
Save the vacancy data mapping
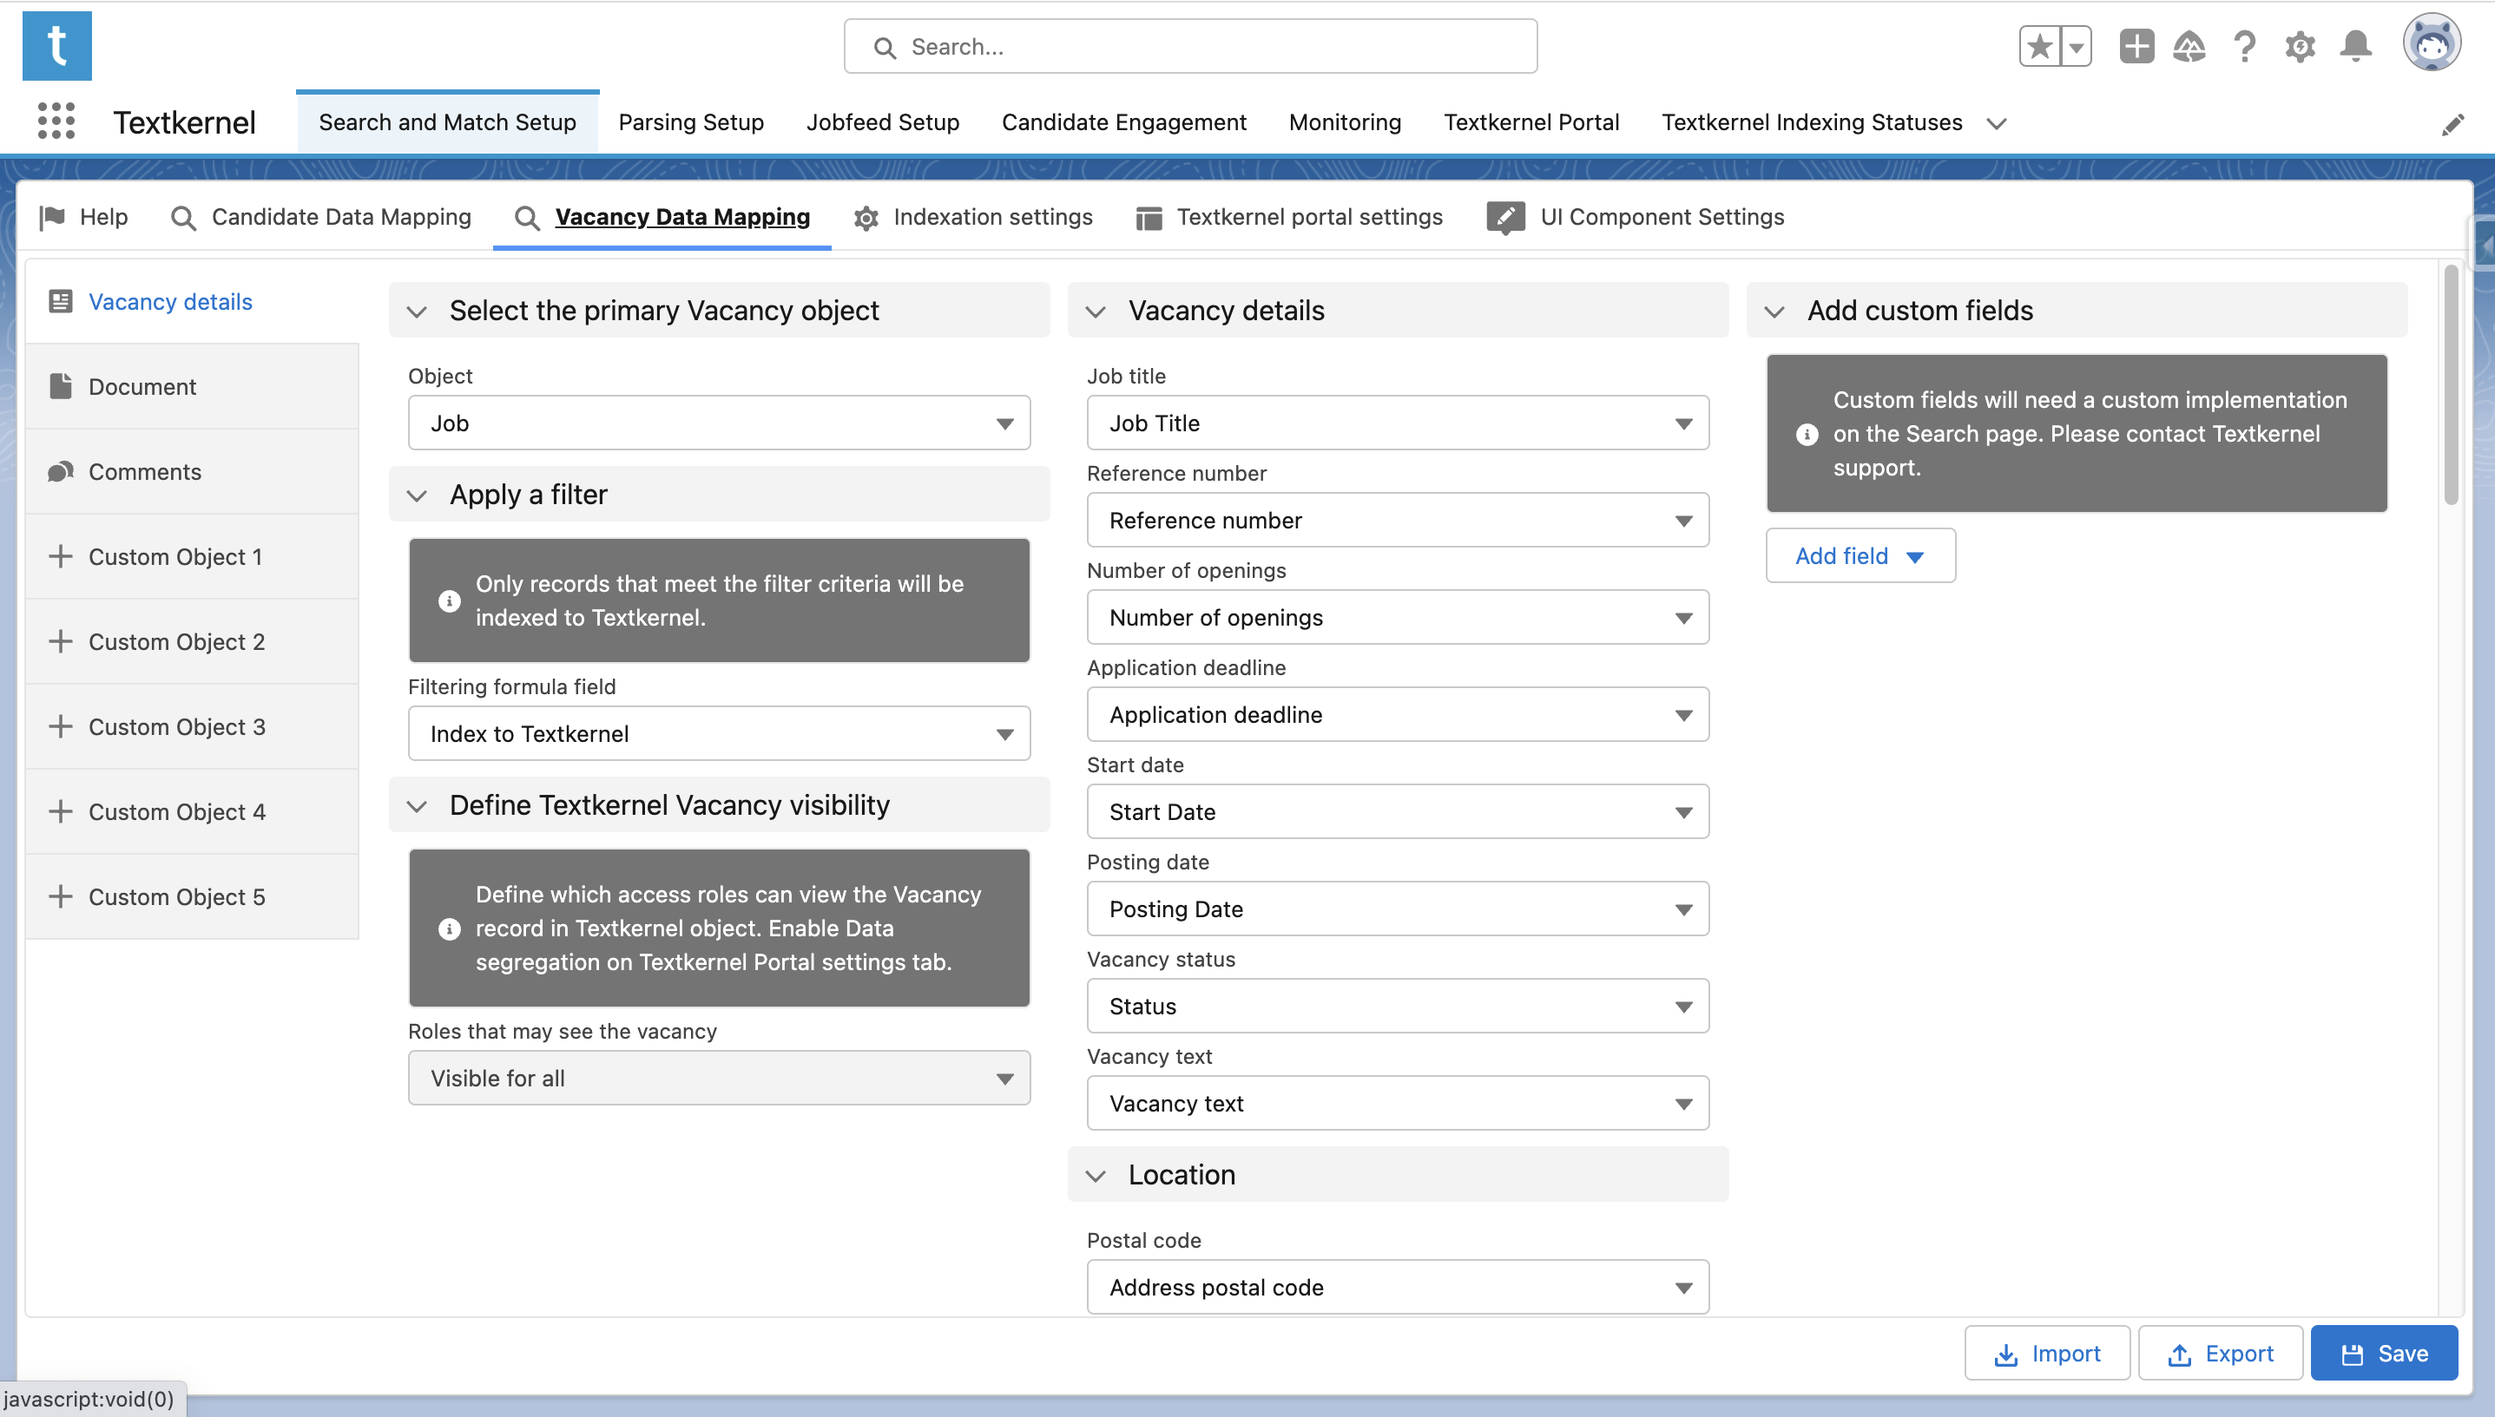pos(2384,1353)
